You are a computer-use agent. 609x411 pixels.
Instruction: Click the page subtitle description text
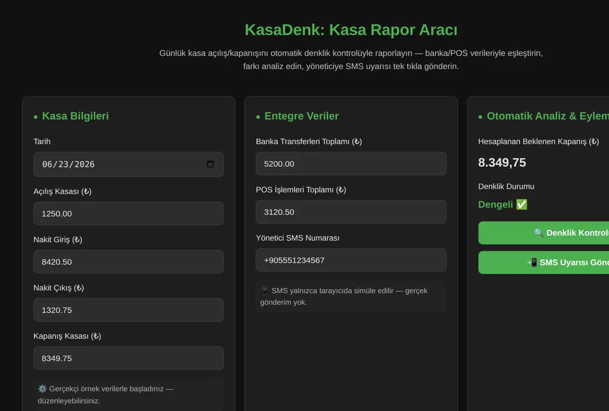(x=351, y=60)
